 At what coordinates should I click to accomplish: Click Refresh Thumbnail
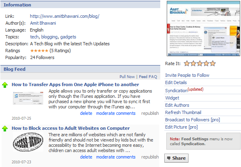183,112
